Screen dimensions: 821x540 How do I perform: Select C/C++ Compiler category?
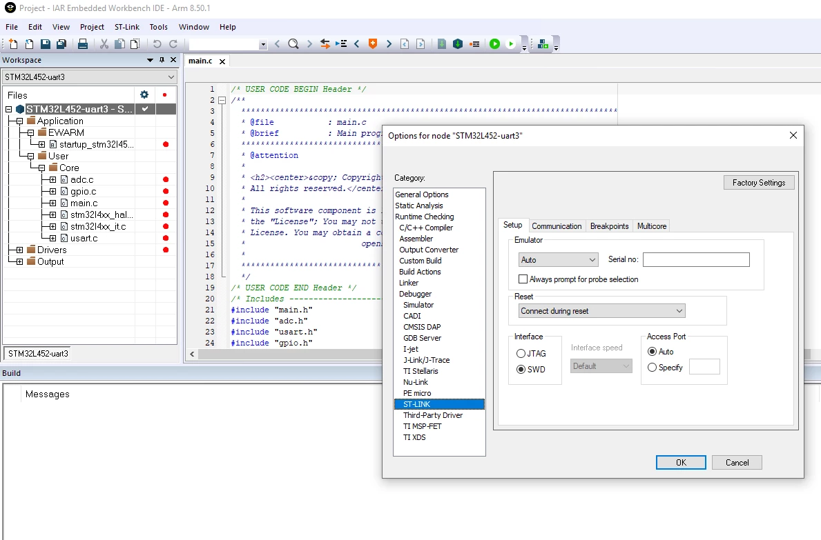click(425, 228)
